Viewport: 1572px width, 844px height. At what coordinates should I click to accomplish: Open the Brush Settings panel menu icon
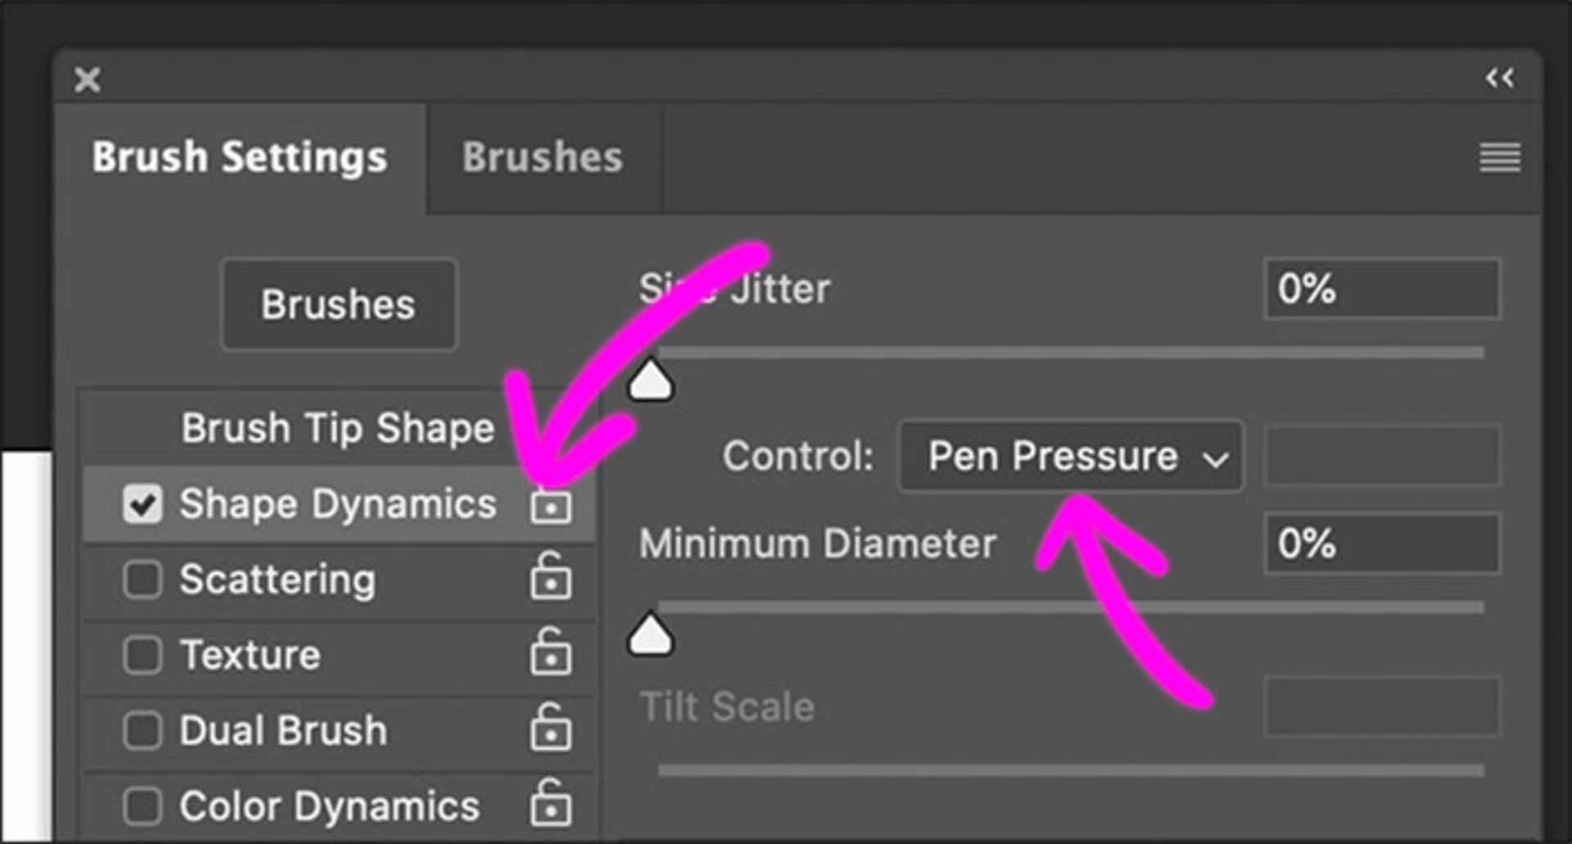click(x=1499, y=157)
